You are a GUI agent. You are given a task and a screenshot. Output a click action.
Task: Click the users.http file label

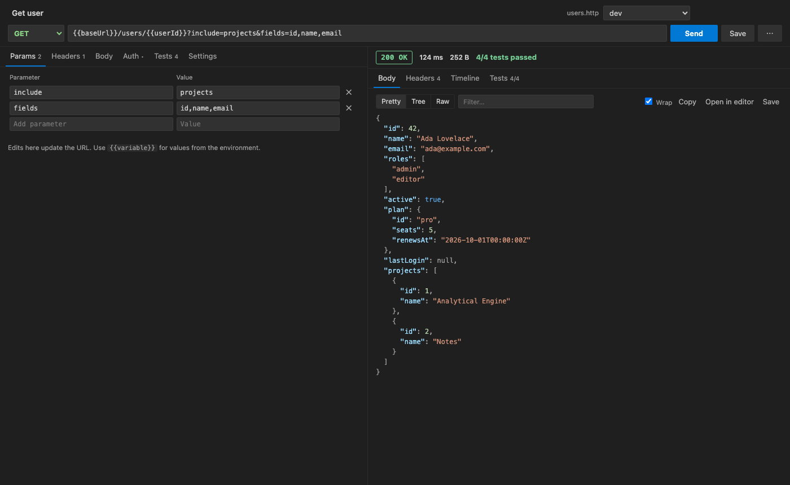pyautogui.click(x=583, y=13)
